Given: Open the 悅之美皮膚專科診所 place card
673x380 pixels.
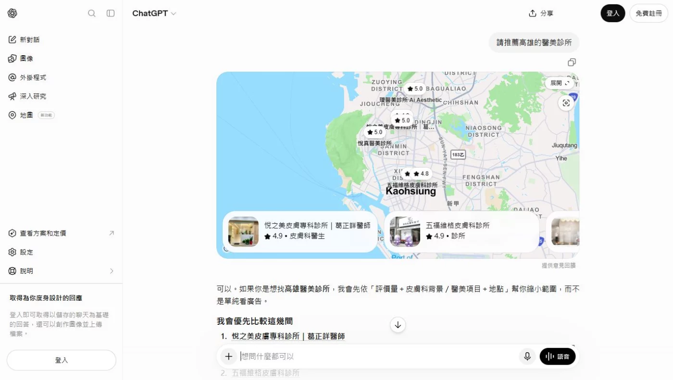Looking at the screenshot, I should 300,232.
